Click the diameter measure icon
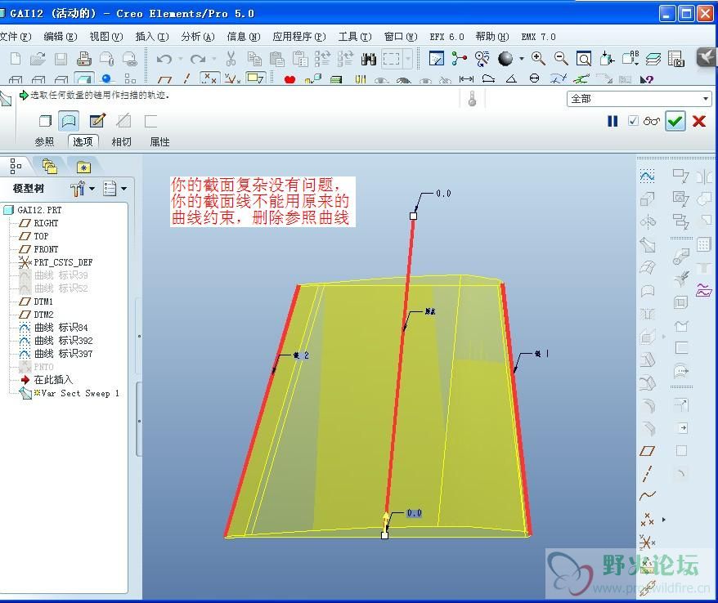Viewport: 718px width, 603px height. point(534,78)
